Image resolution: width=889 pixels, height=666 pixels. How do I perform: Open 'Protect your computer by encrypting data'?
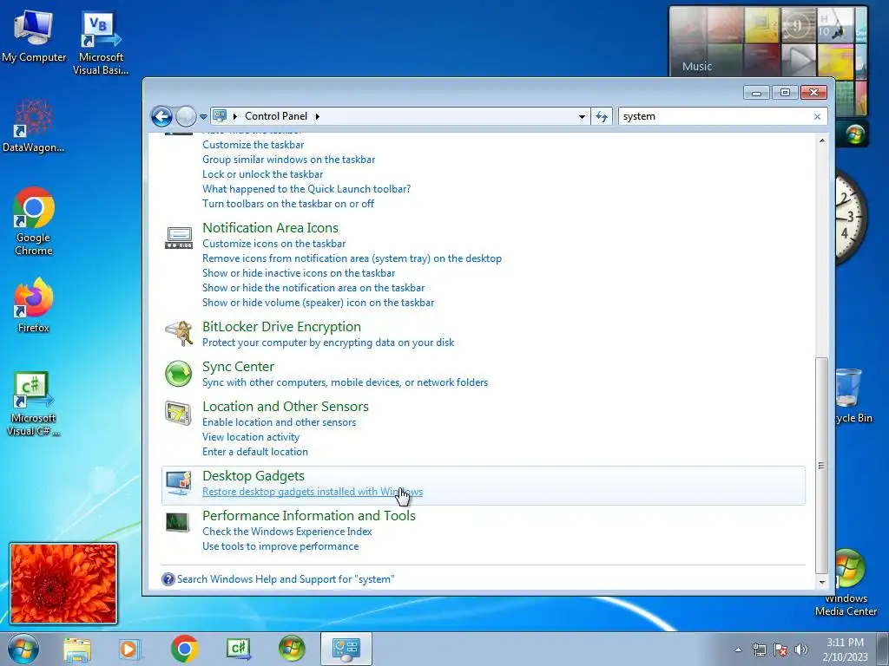click(x=327, y=343)
